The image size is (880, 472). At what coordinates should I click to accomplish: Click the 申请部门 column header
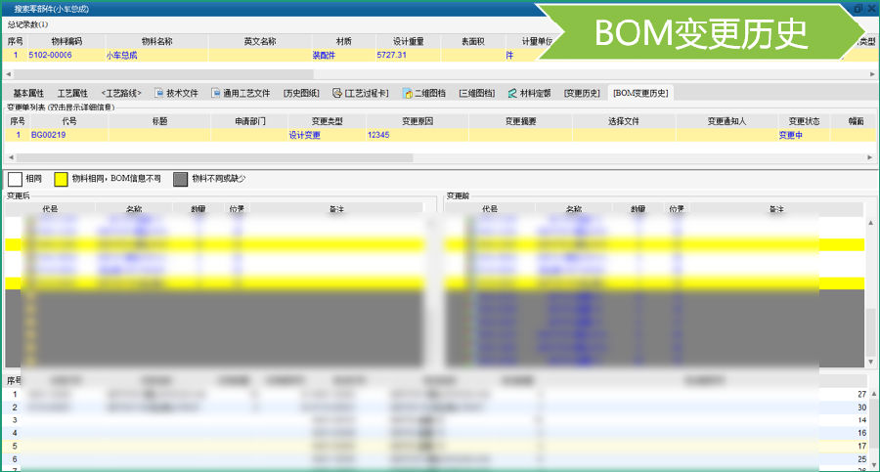pos(249,120)
